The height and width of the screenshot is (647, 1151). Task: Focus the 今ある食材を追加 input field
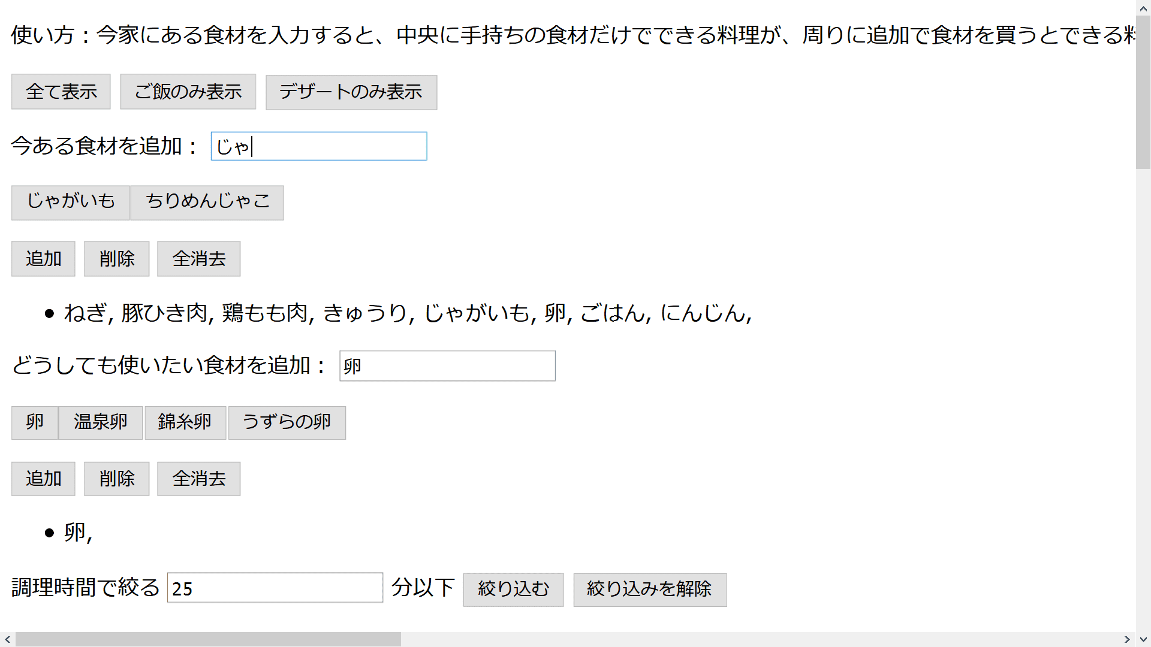click(x=318, y=146)
